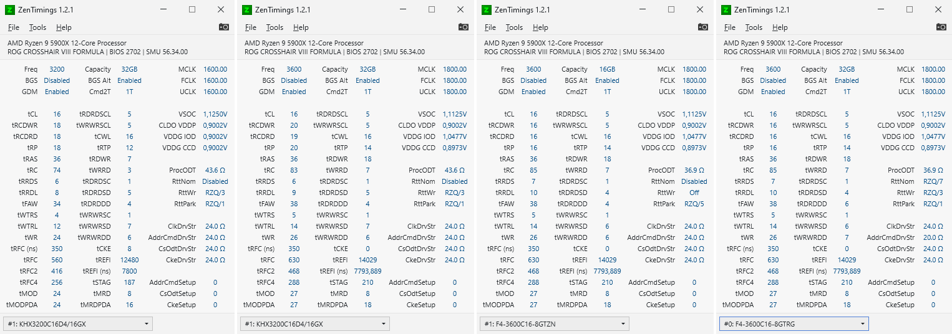Click the tSTAG value 187

click(x=129, y=282)
